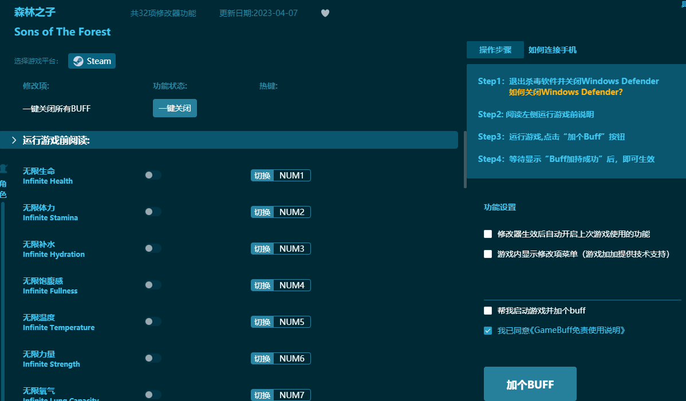Click the NUM6 hotkey field

coord(292,359)
